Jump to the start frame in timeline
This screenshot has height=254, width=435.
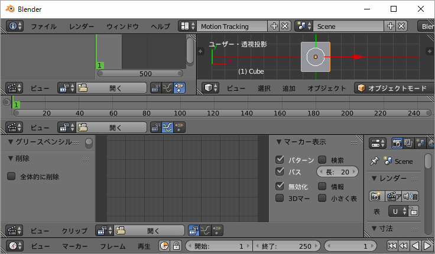(392, 246)
